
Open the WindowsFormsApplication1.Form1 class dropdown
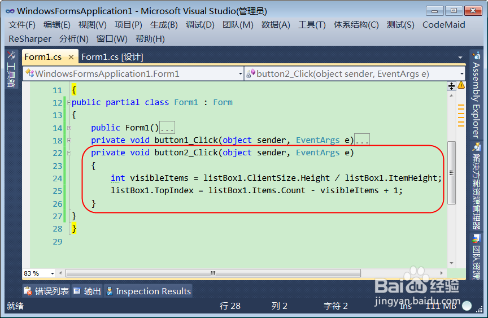pos(133,74)
